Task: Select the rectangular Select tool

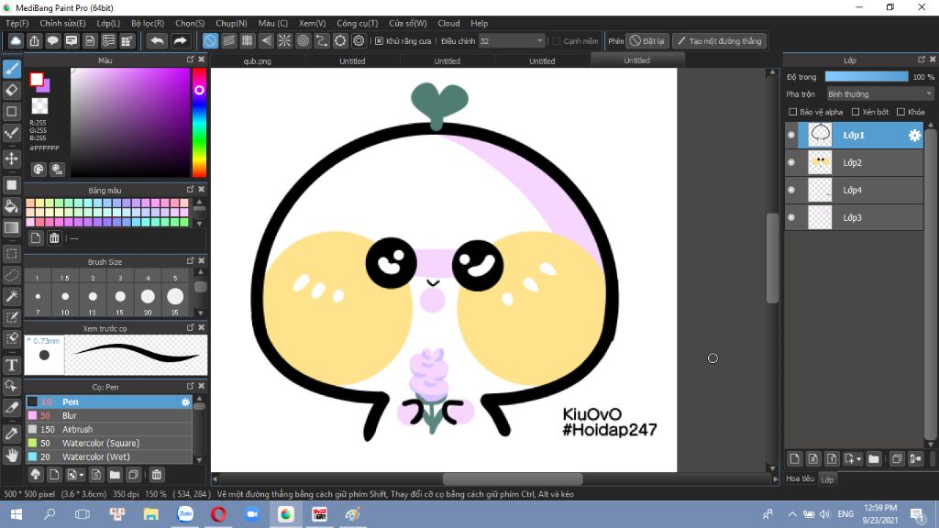Action: (x=11, y=254)
